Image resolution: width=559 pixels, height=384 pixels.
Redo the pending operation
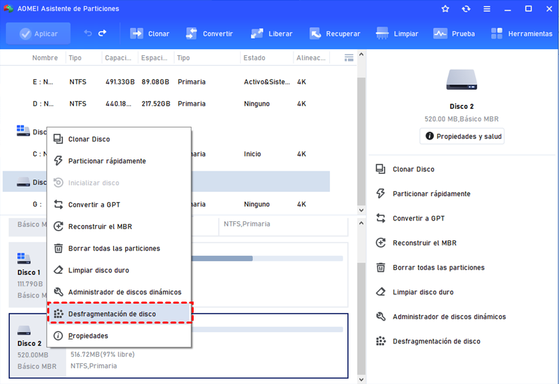coord(102,33)
